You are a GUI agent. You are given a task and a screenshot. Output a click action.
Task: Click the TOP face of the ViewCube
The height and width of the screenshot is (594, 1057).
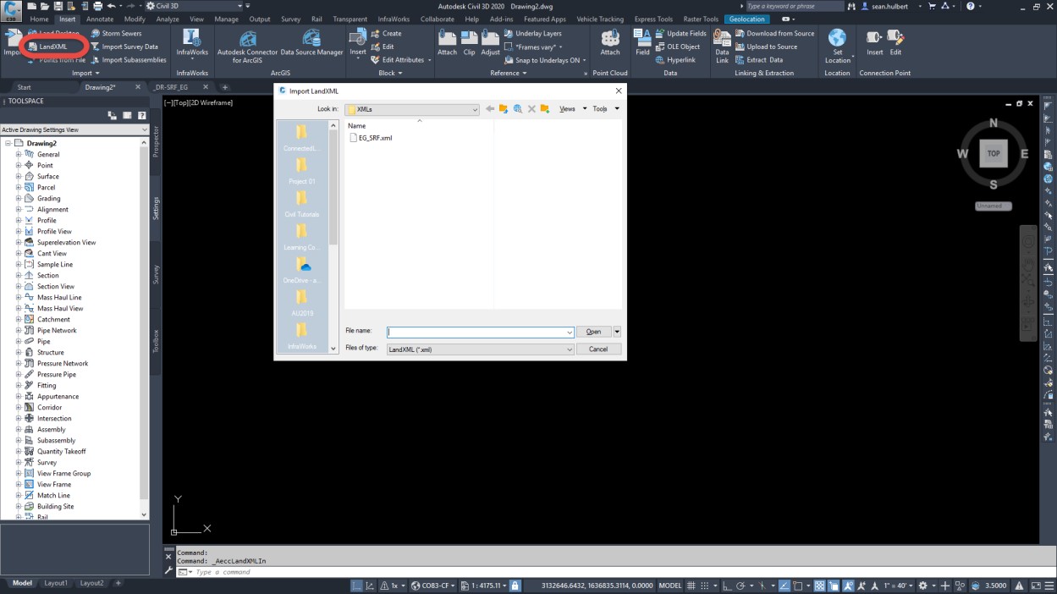pos(994,154)
